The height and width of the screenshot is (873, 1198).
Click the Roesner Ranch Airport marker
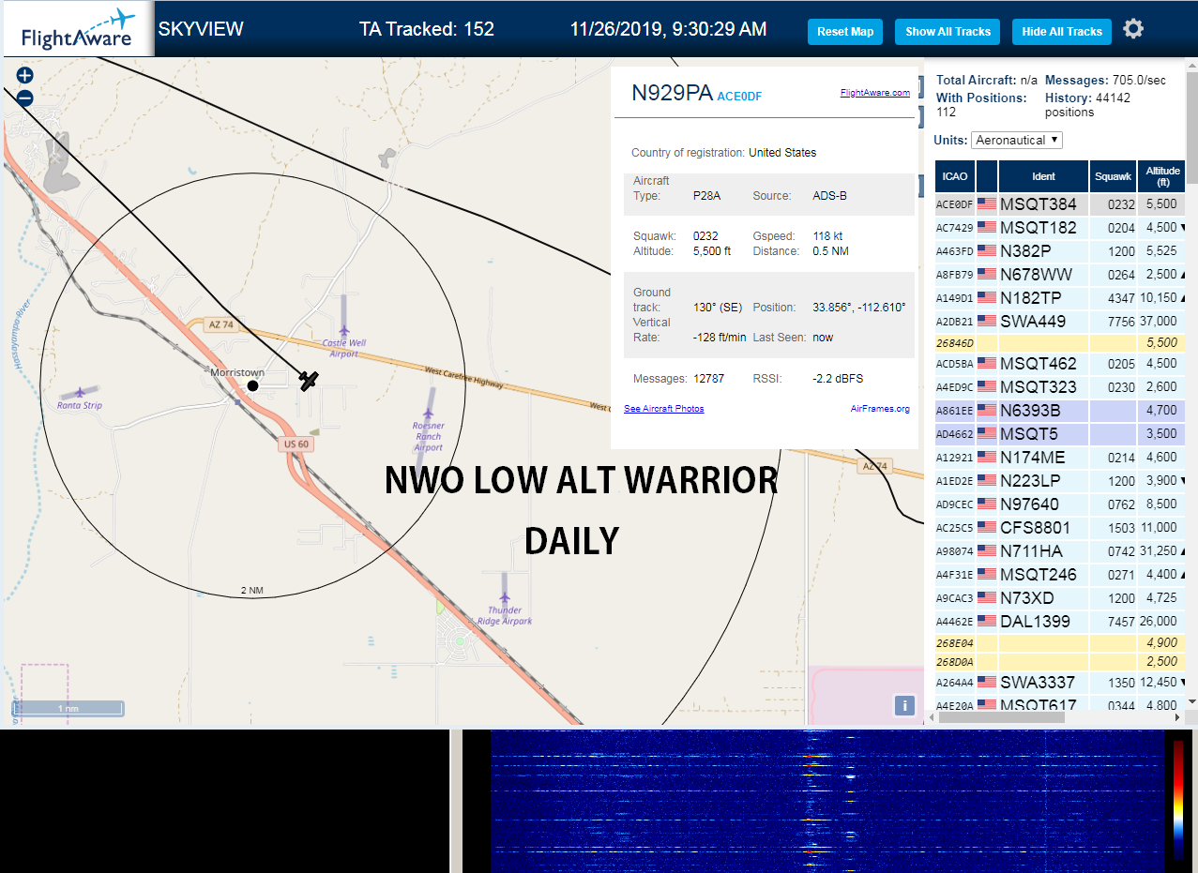[429, 414]
